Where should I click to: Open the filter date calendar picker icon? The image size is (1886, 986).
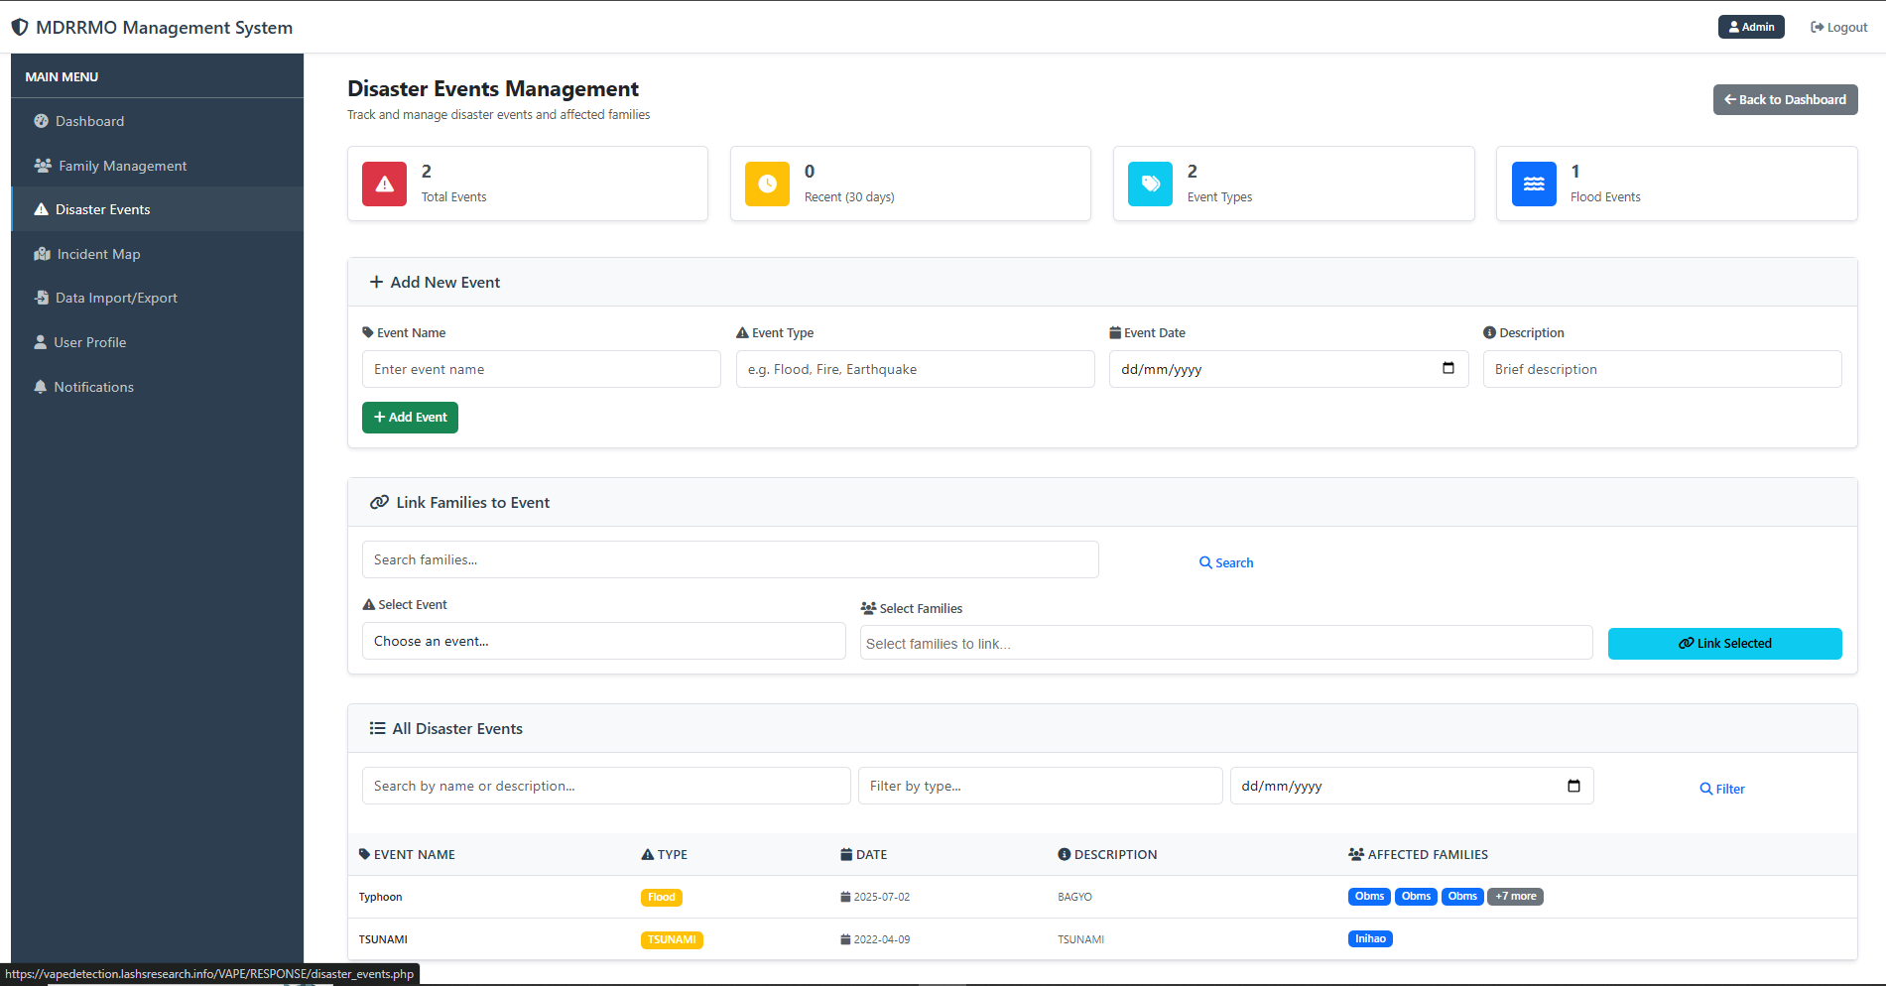(1572, 786)
